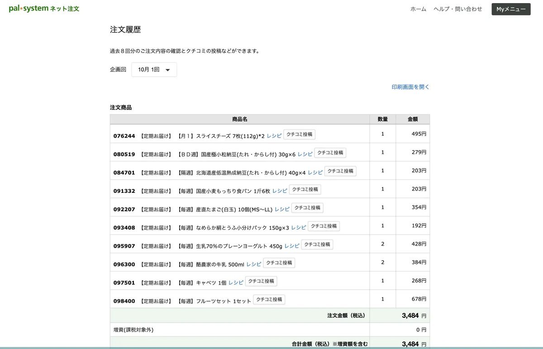
Task: Post クチコミ投稿 for もっちり食パン
Action: [x=305, y=190]
